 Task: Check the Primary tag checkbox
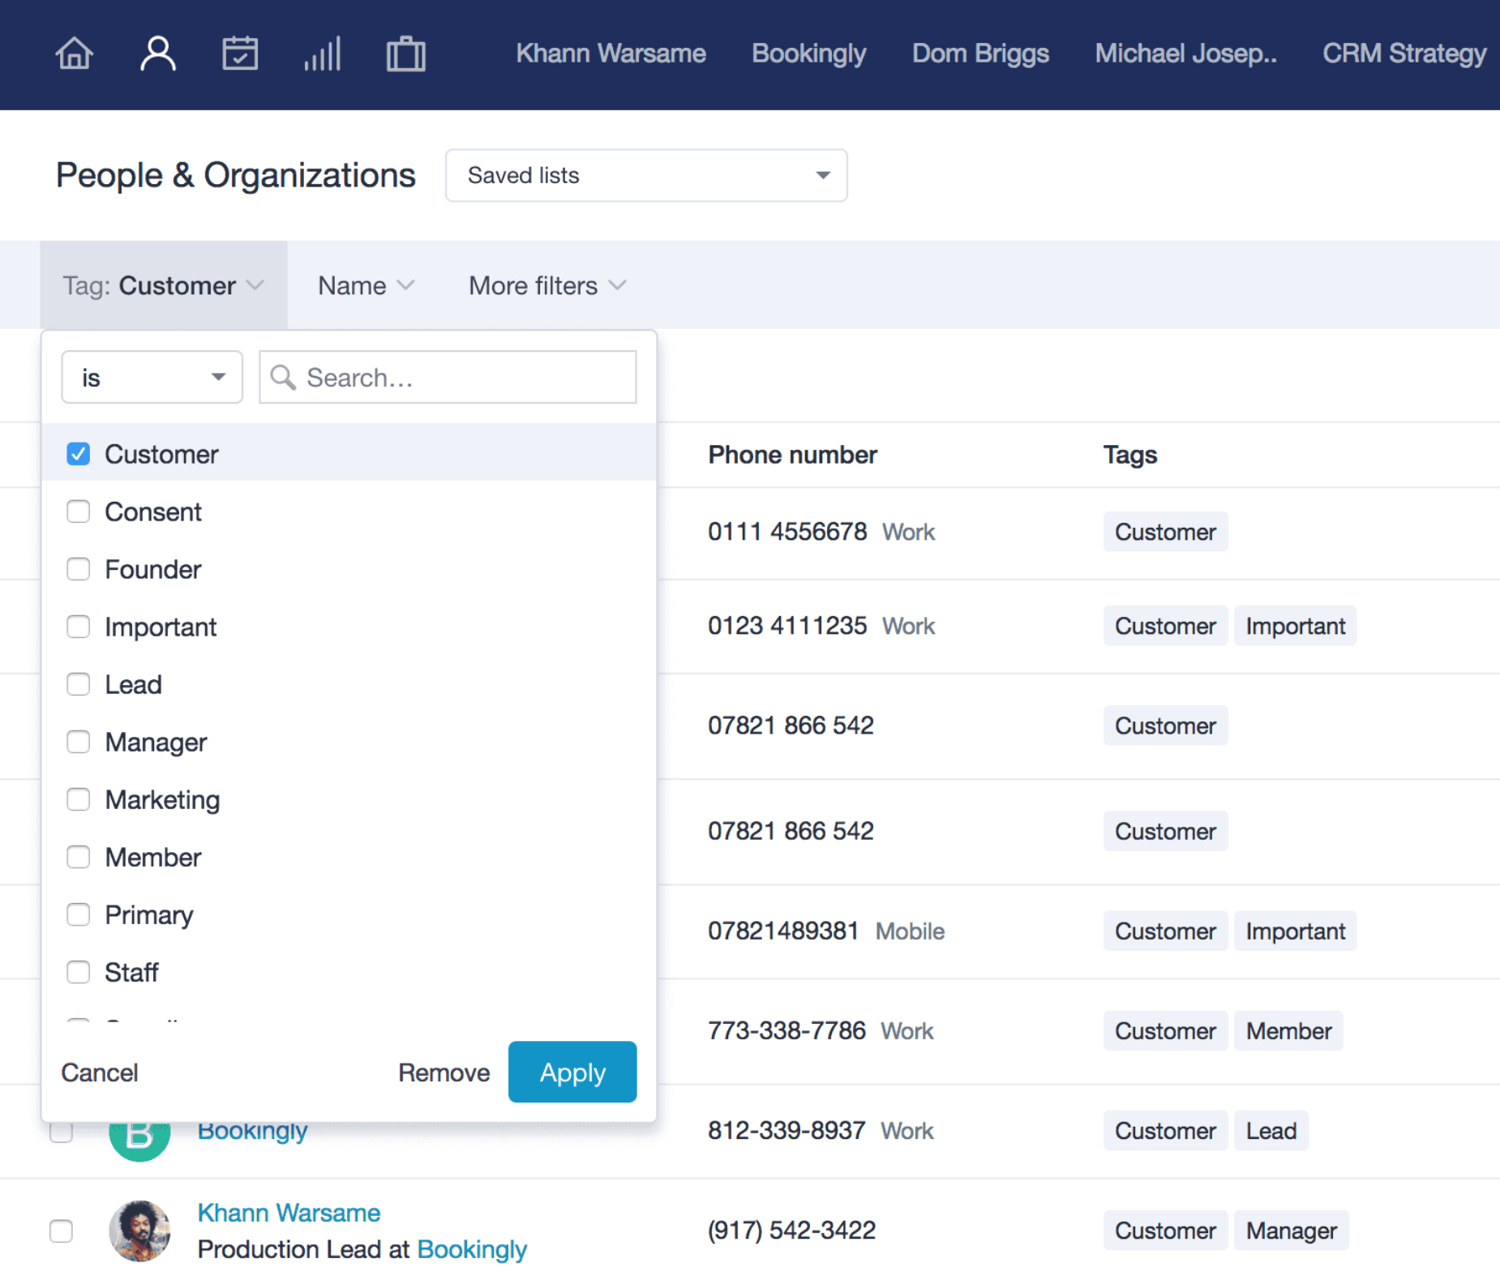79,914
